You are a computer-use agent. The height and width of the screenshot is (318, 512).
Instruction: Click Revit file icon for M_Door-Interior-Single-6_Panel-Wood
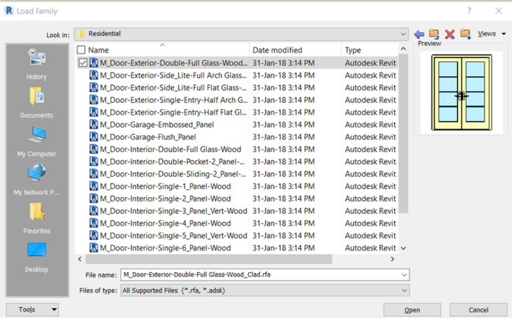93,248
